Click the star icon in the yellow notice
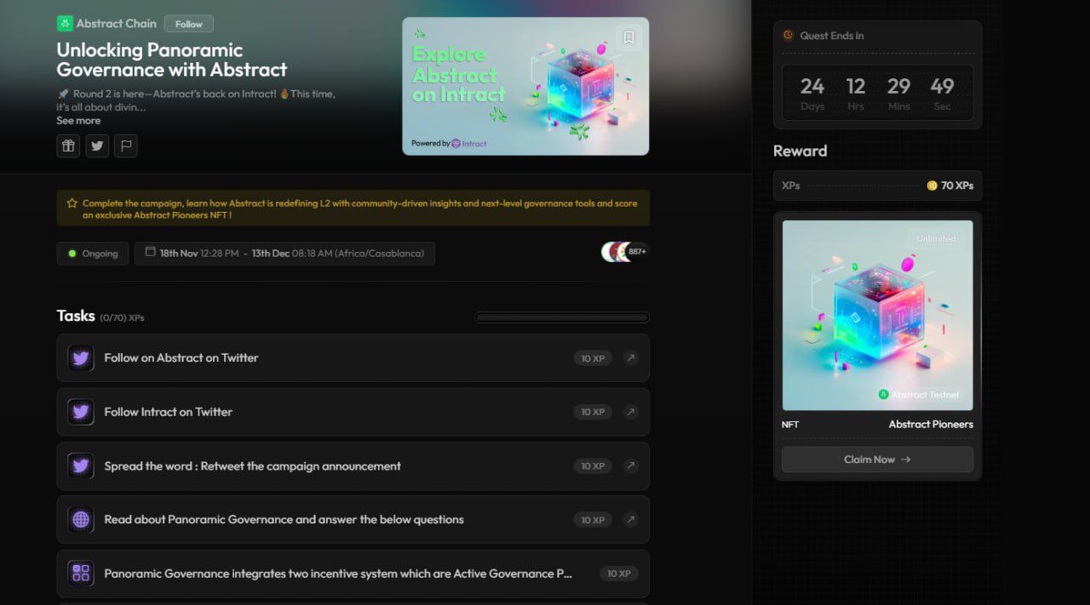 (72, 203)
